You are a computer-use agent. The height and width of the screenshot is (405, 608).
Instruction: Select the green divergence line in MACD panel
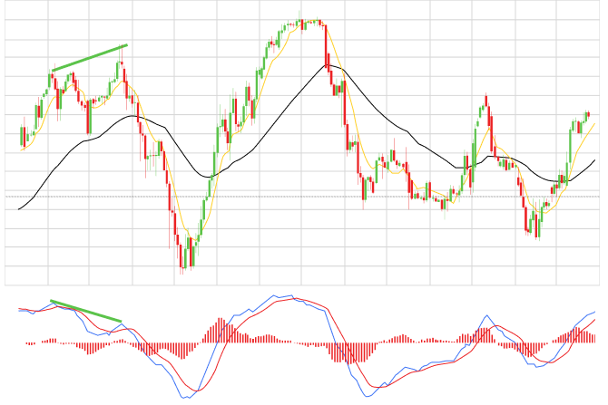[x=85, y=311]
